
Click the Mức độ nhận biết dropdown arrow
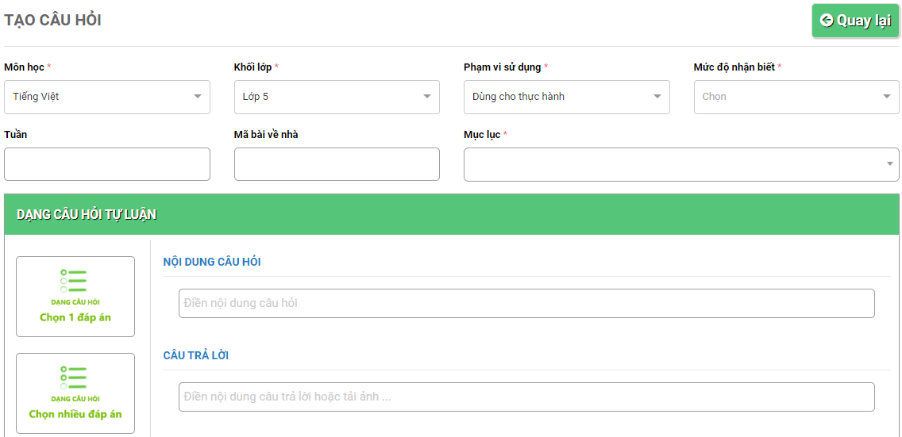(x=886, y=97)
